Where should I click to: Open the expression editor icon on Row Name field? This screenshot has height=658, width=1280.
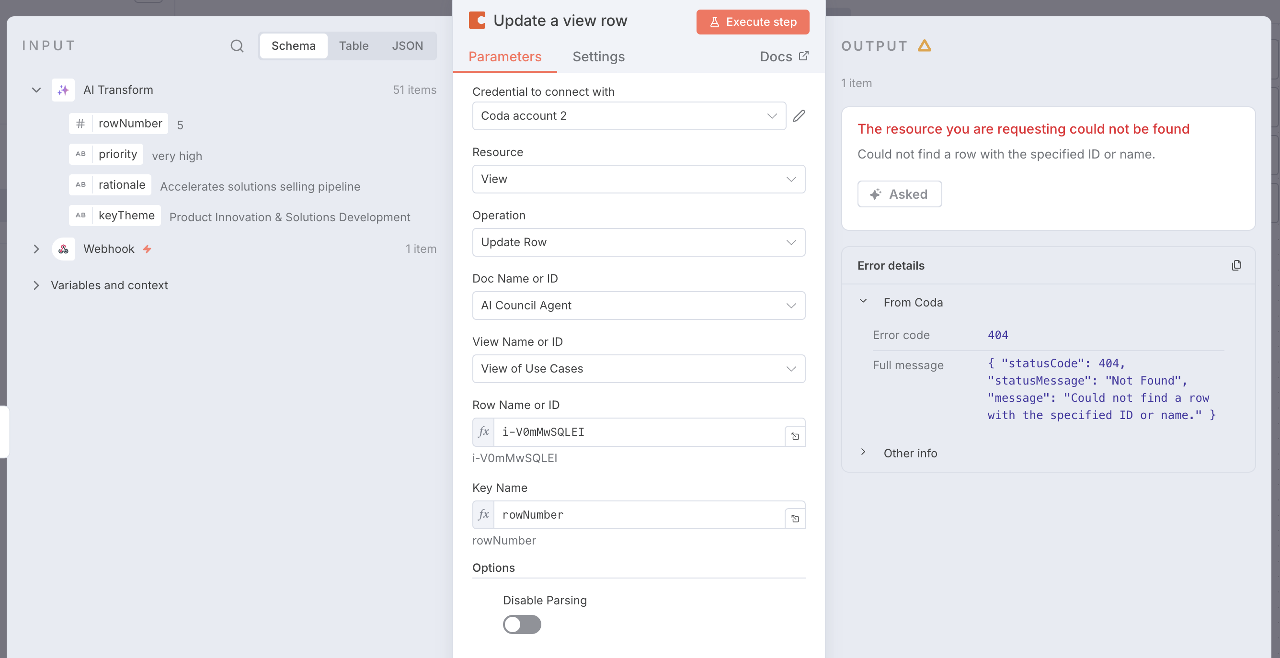coord(794,435)
